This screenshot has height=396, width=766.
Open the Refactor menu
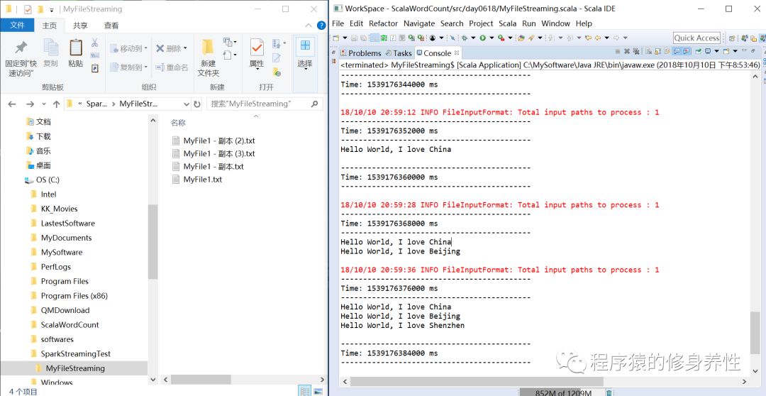pyautogui.click(x=383, y=23)
